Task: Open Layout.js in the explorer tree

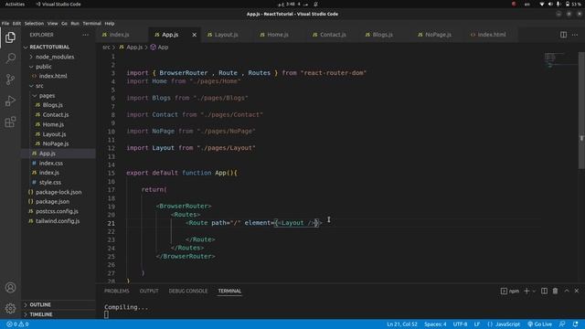Action: [x=54, y=134]
